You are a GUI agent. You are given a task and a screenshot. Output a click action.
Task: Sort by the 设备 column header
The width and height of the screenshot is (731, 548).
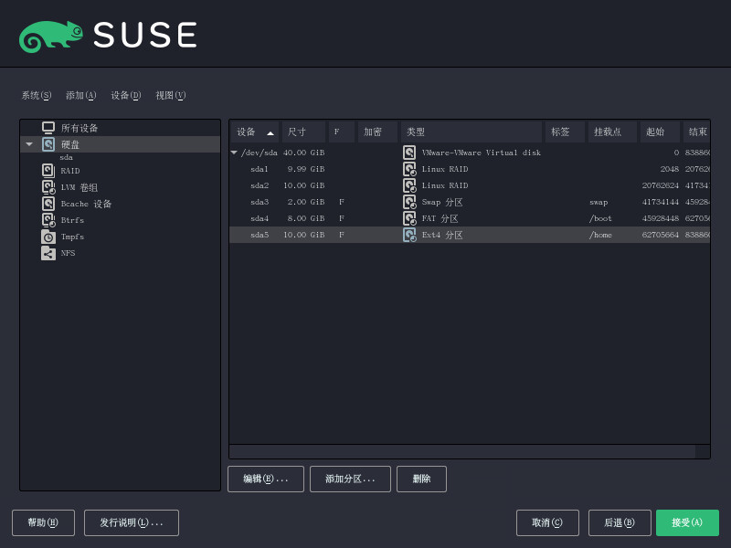tap(254, 132)
